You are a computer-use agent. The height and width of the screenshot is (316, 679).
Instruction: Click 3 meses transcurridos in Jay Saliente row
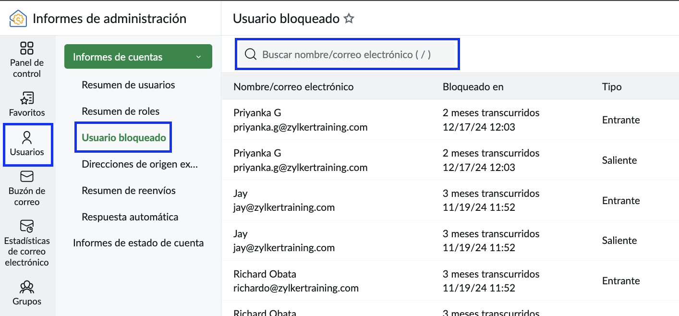click(491, 234)
